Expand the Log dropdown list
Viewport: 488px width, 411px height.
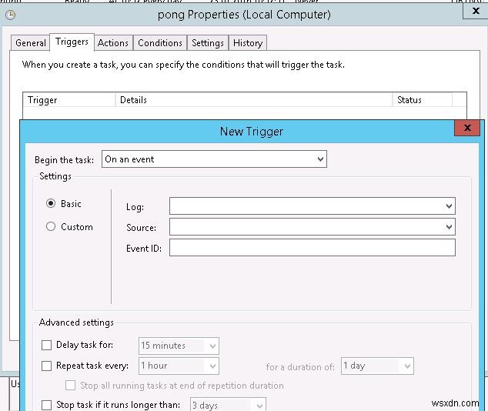click(313, 206)
